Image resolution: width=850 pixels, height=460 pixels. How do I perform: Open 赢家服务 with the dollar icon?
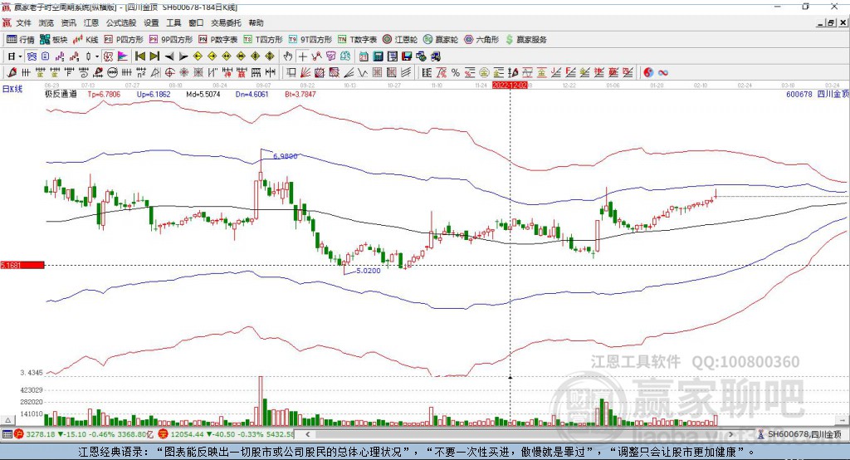coord(525,40)
